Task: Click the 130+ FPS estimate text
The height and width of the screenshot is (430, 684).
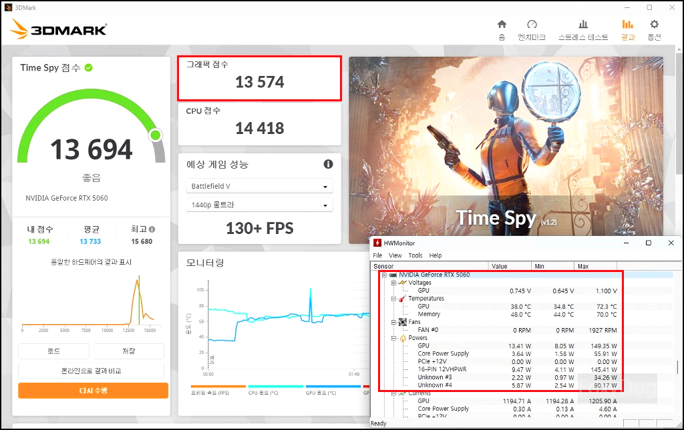Action: pos(260,228)
